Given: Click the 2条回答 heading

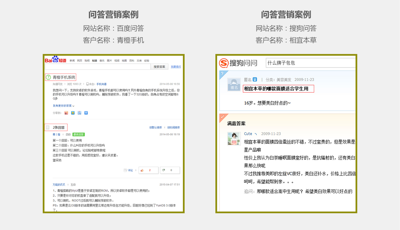Looking at the screenshot, I should click(x=59, y=127).
